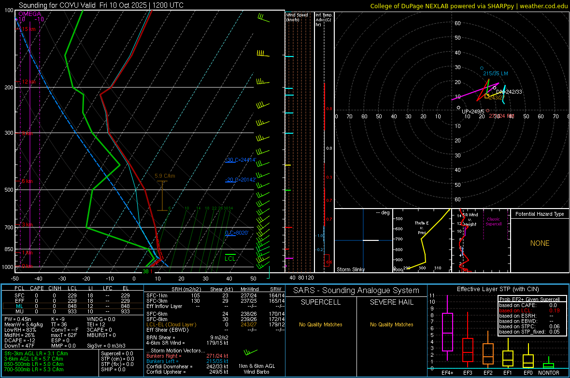Image resolution: width=570 pixels, height=378 pixels.
Task: Select the SFC parcel row label
Action: 19,296
